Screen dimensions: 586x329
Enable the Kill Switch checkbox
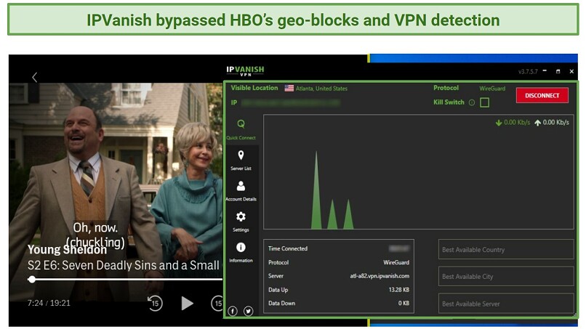click(x=484, y=102)
